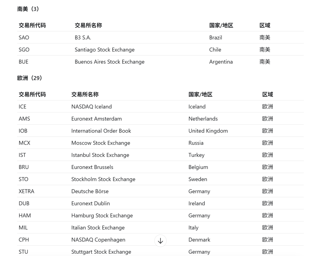Select the 欧洲（29）section heading
Viewport: 319px width, 256px height.
30,78
